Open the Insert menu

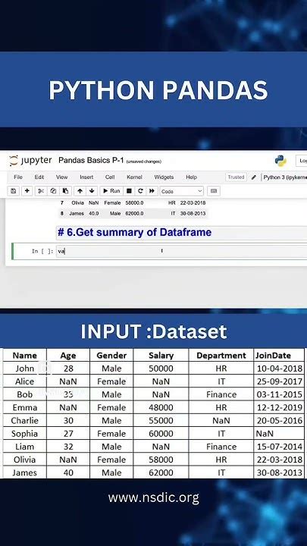(x=86, y=177)
